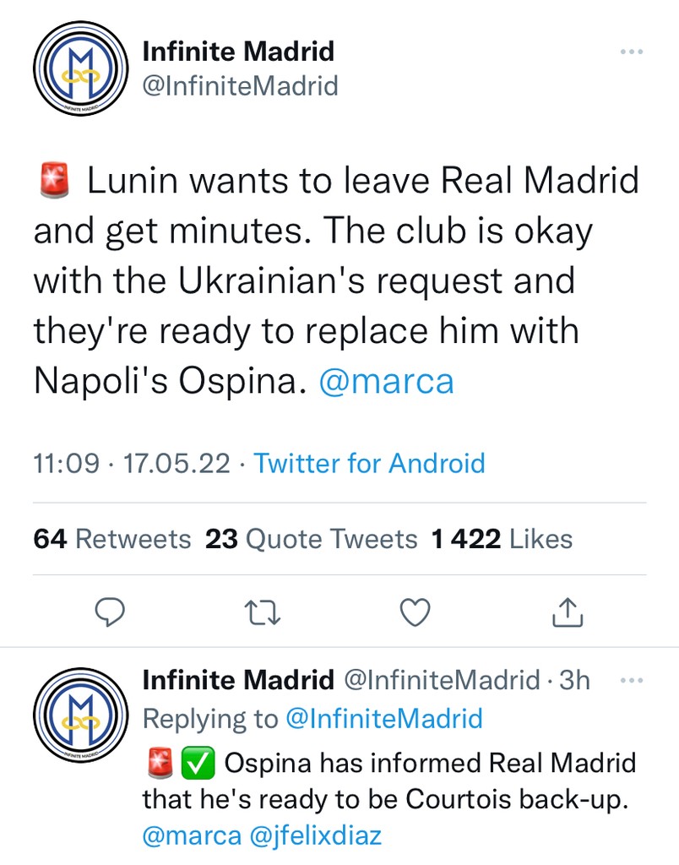The image size is (679, 865).
Task: View the 23 Quote Tweets list
Action: click(x=311, y=539)
